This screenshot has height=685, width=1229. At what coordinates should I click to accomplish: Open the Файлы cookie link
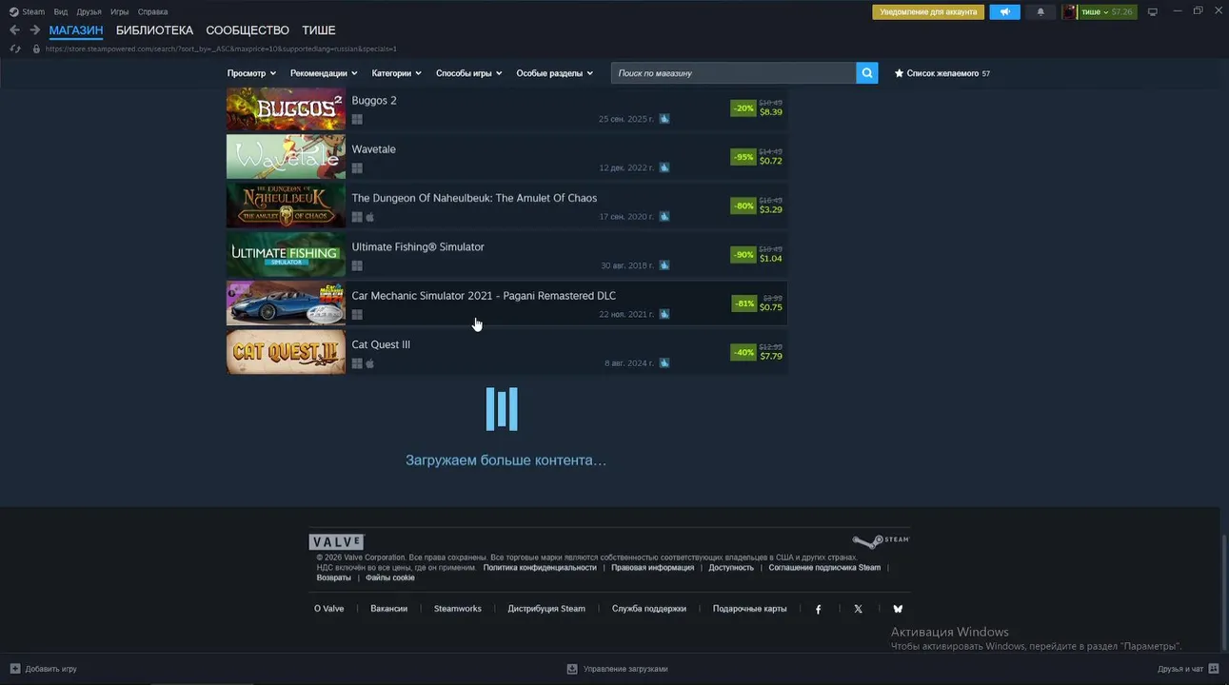pyautogui.click(x=390, y=578)
